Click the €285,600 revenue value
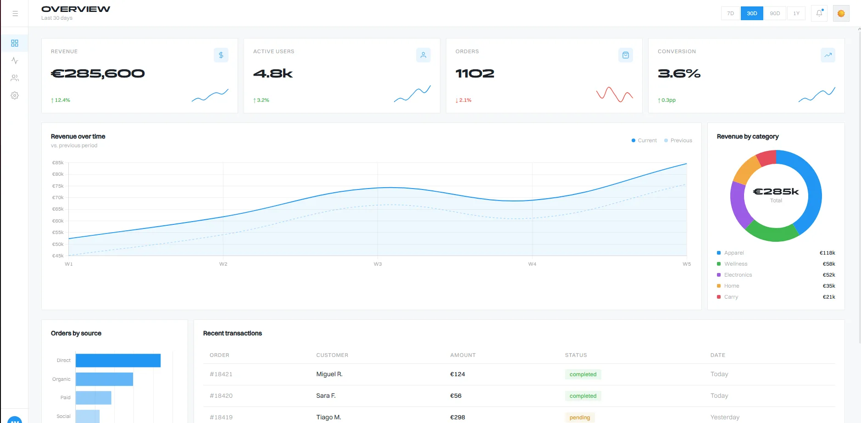The height and width of the screenshot is (423, 861). coord(98,73)
